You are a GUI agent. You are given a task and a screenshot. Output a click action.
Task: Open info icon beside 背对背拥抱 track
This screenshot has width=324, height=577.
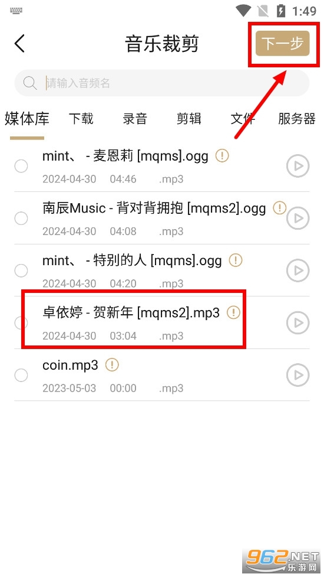coord(280,208)
